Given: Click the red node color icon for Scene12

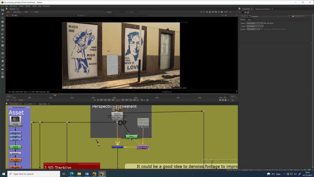Looking at the screenshot, I should (290, 17).
